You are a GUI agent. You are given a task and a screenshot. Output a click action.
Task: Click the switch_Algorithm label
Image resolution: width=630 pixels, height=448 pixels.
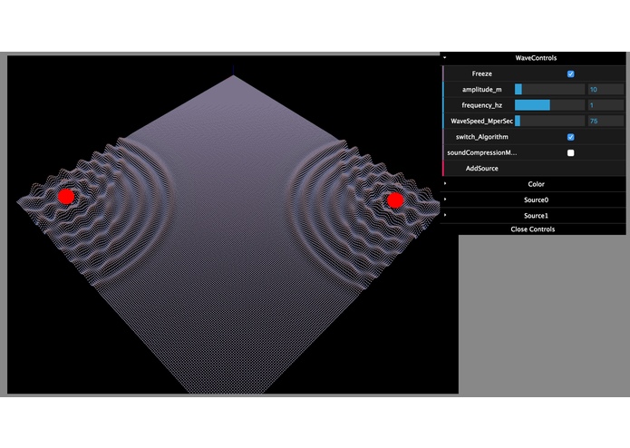coord(481,137)
